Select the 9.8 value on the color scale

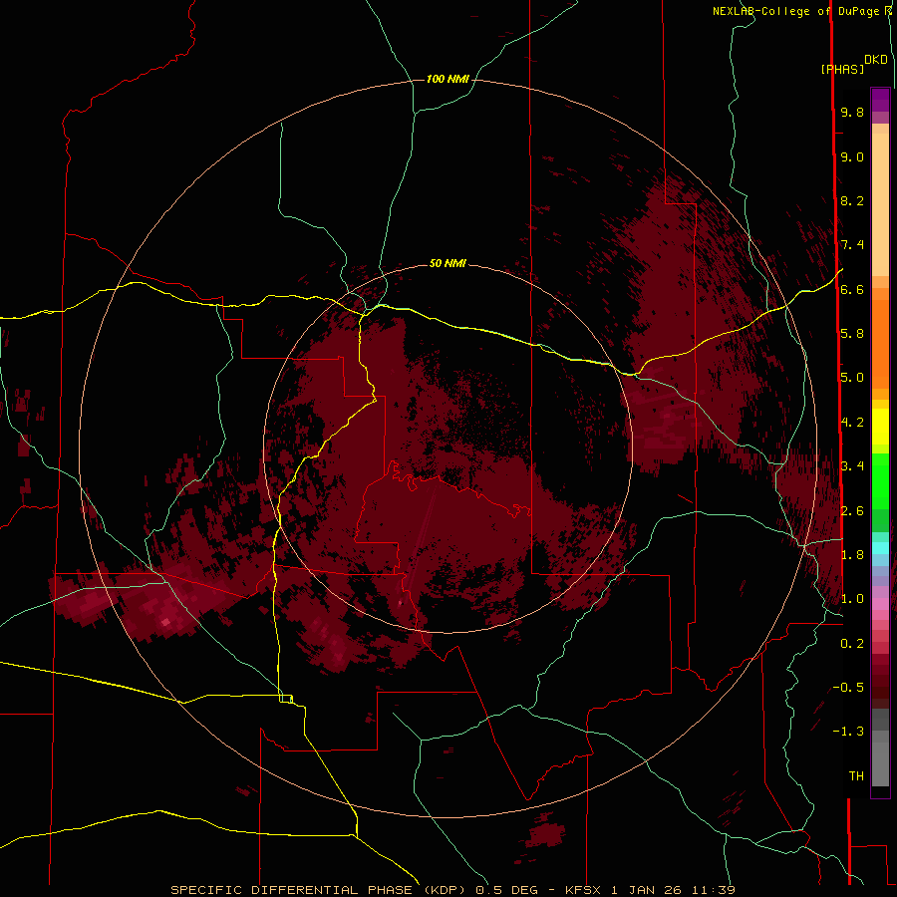coord(852,112)
